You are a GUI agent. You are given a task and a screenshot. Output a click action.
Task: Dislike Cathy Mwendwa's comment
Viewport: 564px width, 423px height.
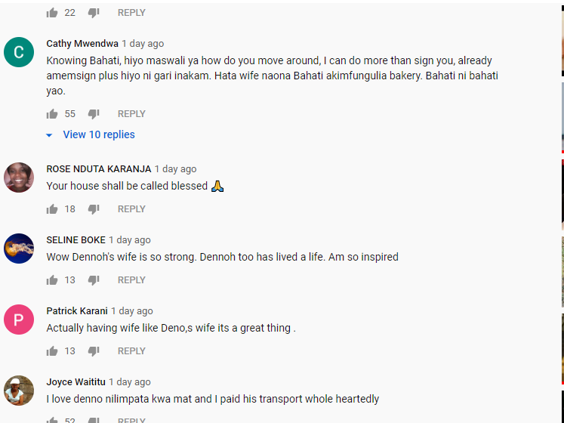pos(94,114)
